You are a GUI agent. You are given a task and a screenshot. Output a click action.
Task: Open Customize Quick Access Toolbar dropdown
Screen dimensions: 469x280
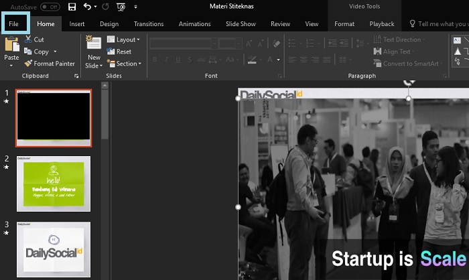[135, 7]
